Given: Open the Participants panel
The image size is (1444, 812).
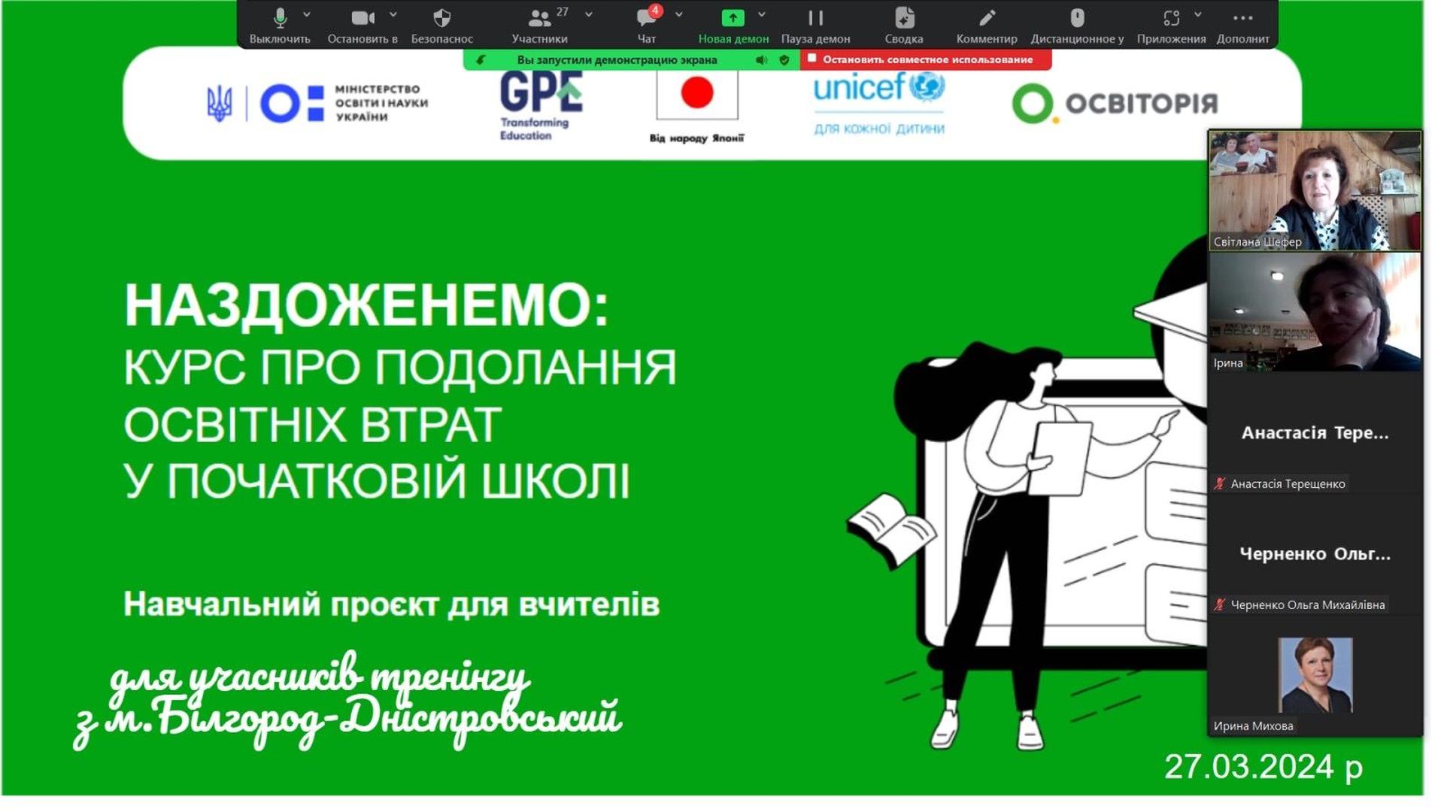Looking at the screenshot, I should tap(539, 19).
